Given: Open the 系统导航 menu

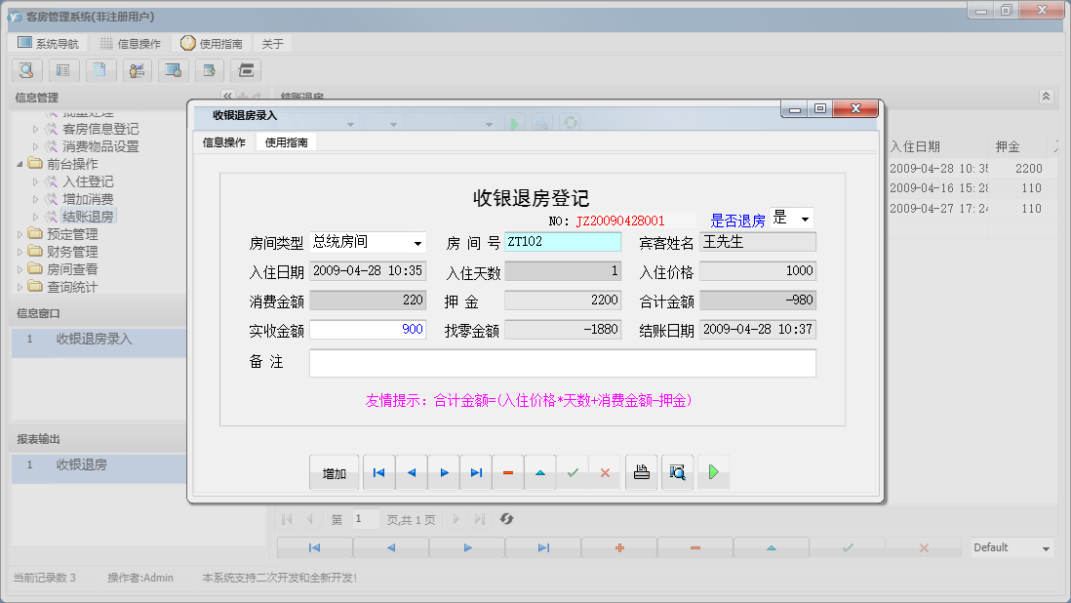Looking at the screenshot, I should coord(49,44).
